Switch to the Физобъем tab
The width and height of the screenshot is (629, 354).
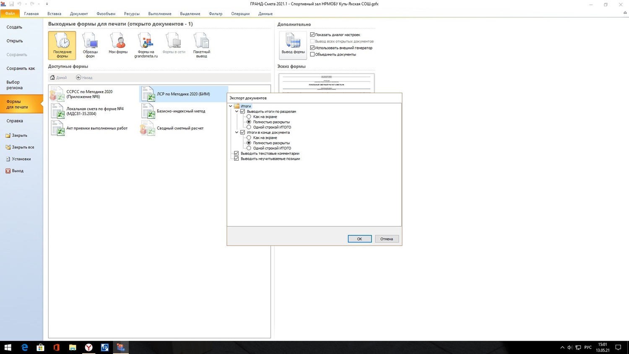pyautogui.click(x=106, y=13)
